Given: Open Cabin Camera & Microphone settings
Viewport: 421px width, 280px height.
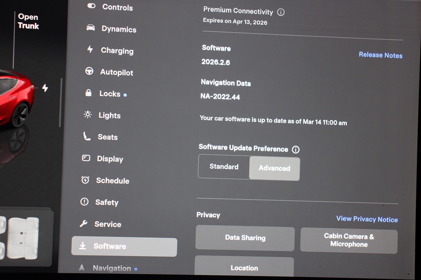Looking at the screenshot, I should point(349,240).
